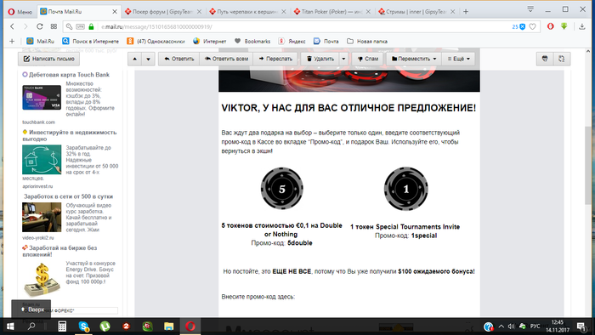Open the Переместить dropdown
The width and height of the screenshot is (595, 335).
(x=414, y=59)
